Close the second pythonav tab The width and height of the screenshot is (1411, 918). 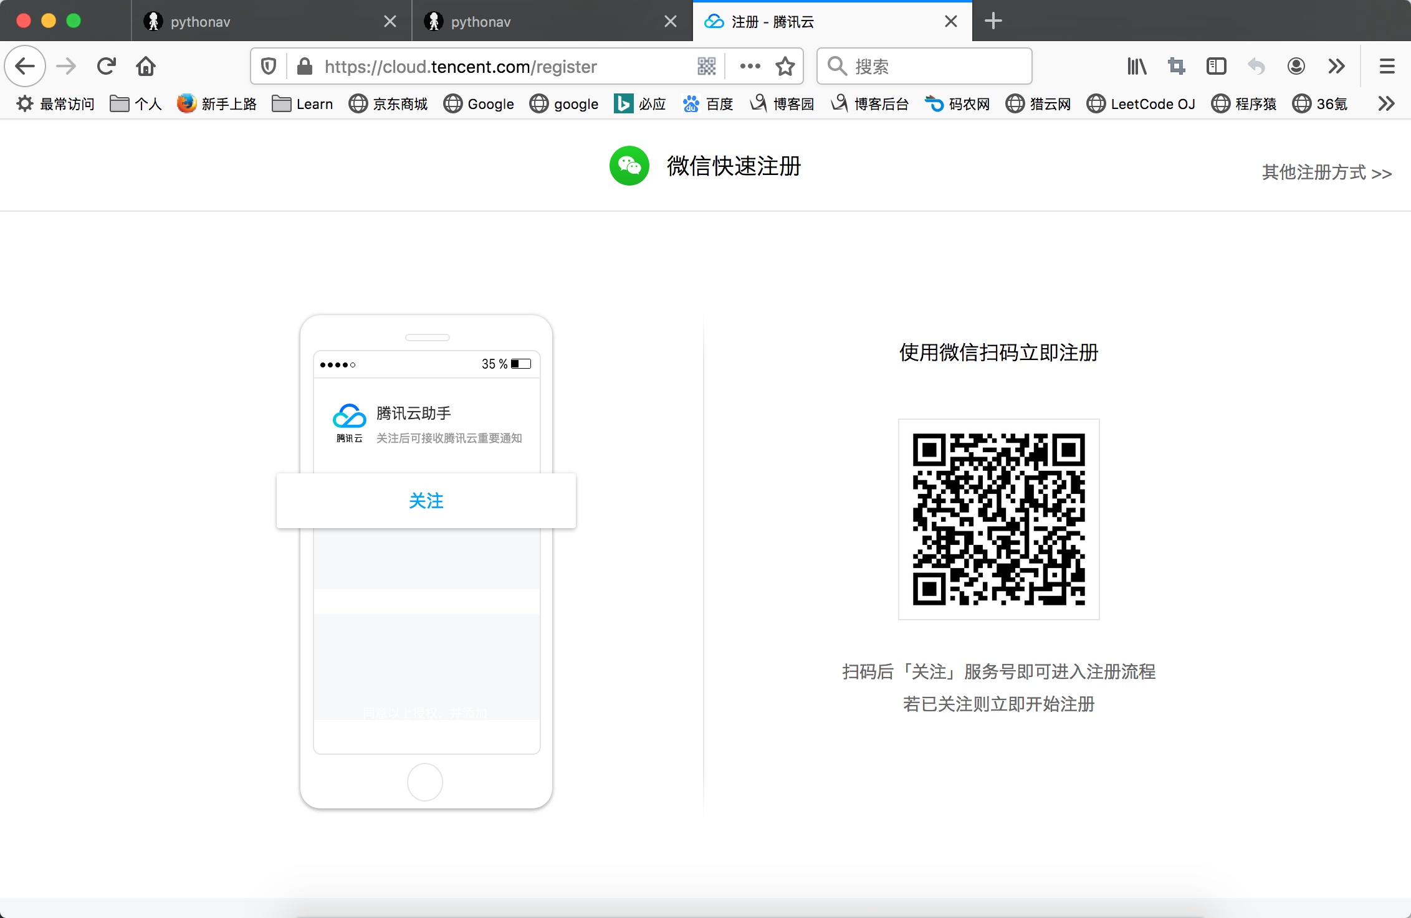(671, 21)
